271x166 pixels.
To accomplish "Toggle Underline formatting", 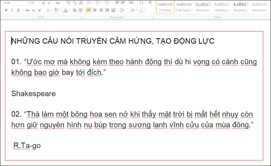I will tap(18, 10).
